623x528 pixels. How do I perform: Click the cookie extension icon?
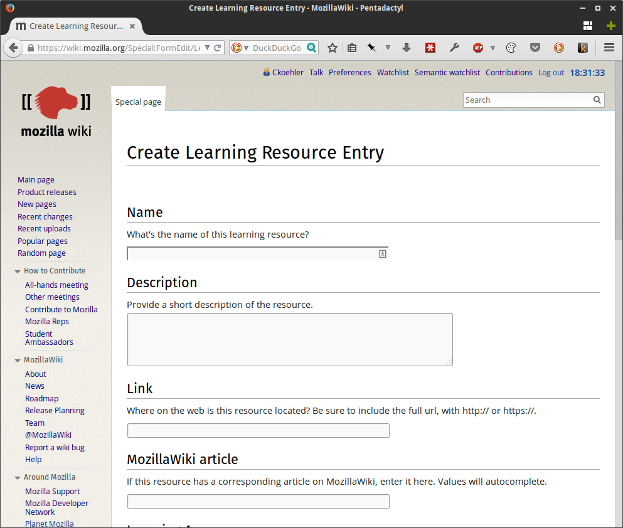coord(511,48)
